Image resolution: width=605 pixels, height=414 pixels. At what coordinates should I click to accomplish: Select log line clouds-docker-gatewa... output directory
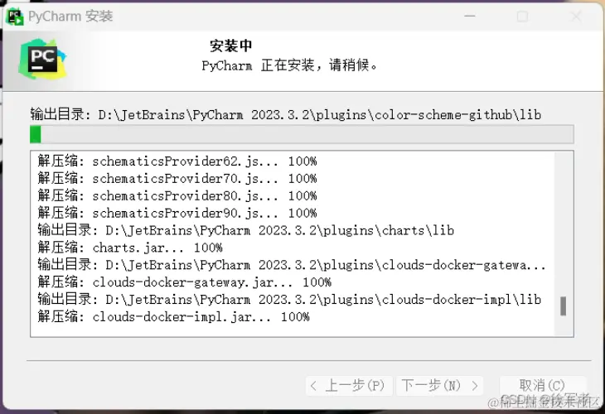(292, 265)
